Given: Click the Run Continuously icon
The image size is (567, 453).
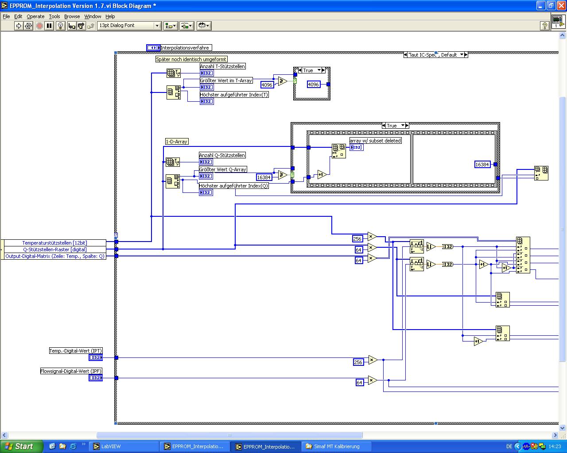Looking at the screenshot, I should tap(28, 26).
